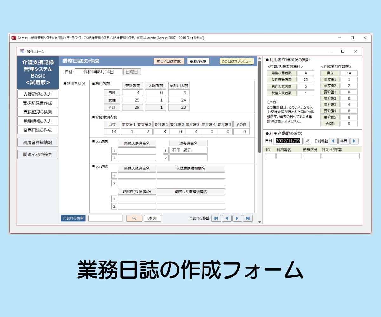Click the 更新/保存 button
Screen dimensions: 381x317
(198, 61)
